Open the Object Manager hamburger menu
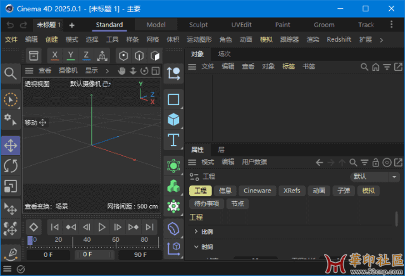 tap(192, 67)
